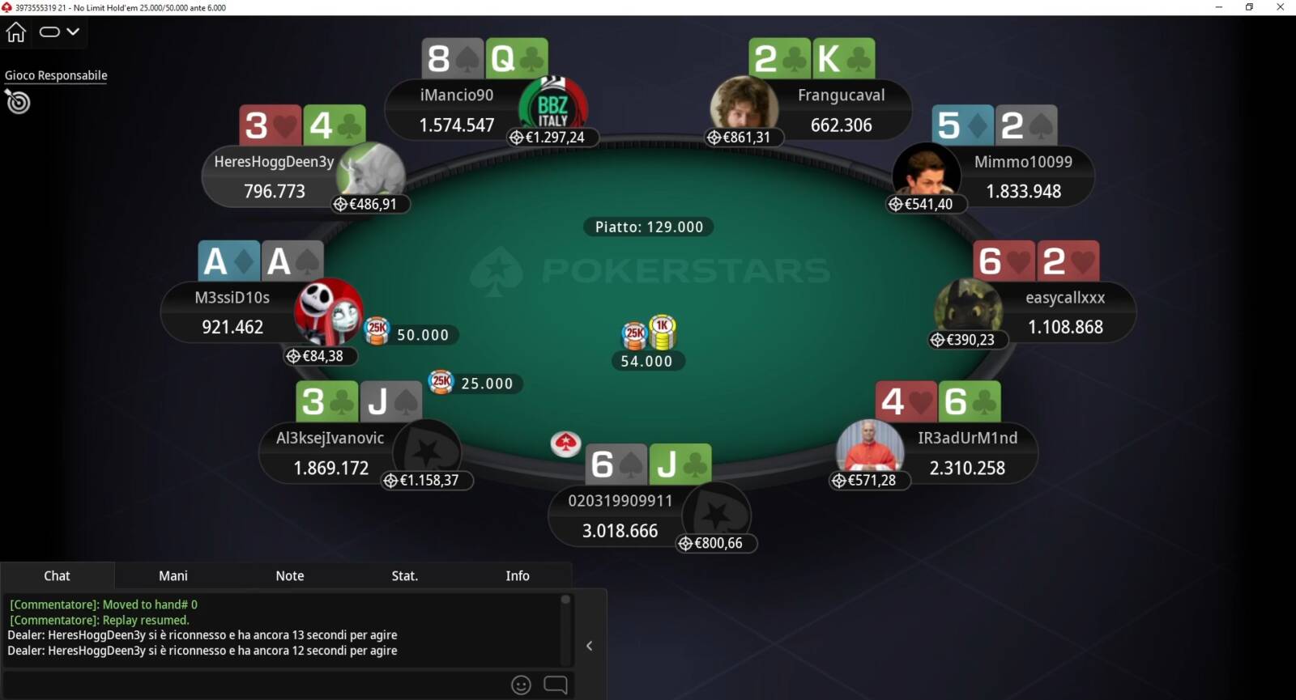Click the bounty icon next to €84,38

tap(294, 356)
